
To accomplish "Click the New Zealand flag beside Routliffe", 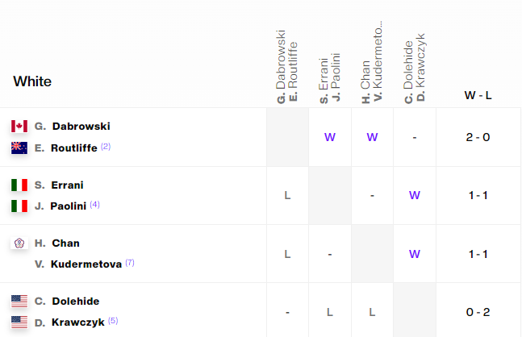I will pyautogui.click(x=19, y=148).
